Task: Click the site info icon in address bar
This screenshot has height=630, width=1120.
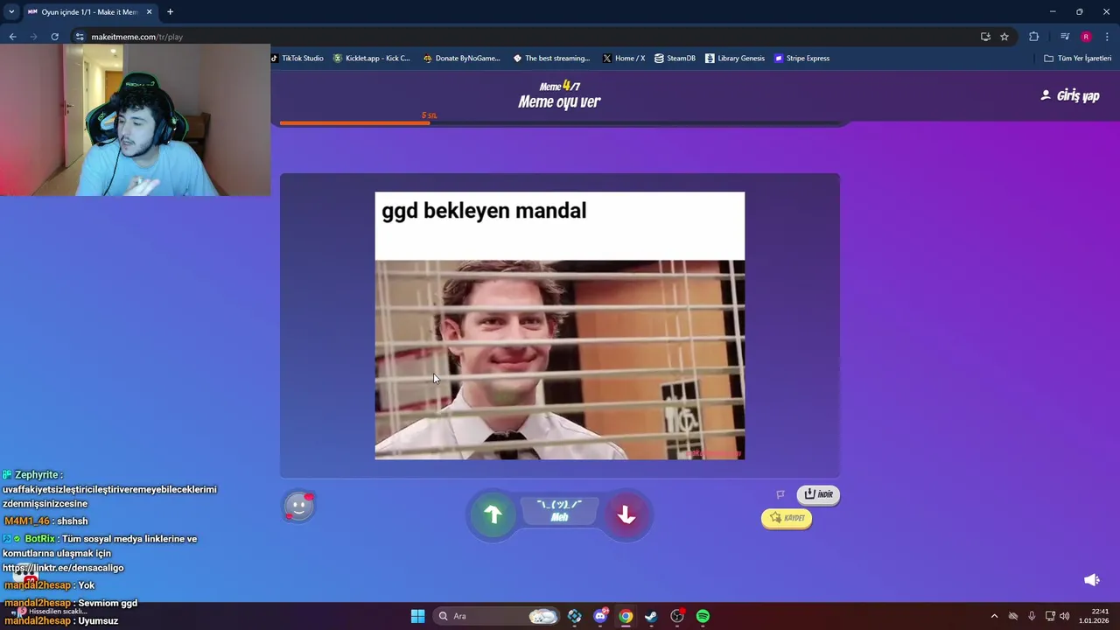Action: click(80, 37)
